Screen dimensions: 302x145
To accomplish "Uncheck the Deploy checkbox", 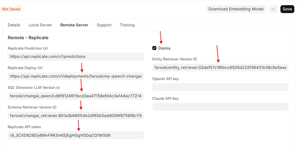I will click(154, 48).
